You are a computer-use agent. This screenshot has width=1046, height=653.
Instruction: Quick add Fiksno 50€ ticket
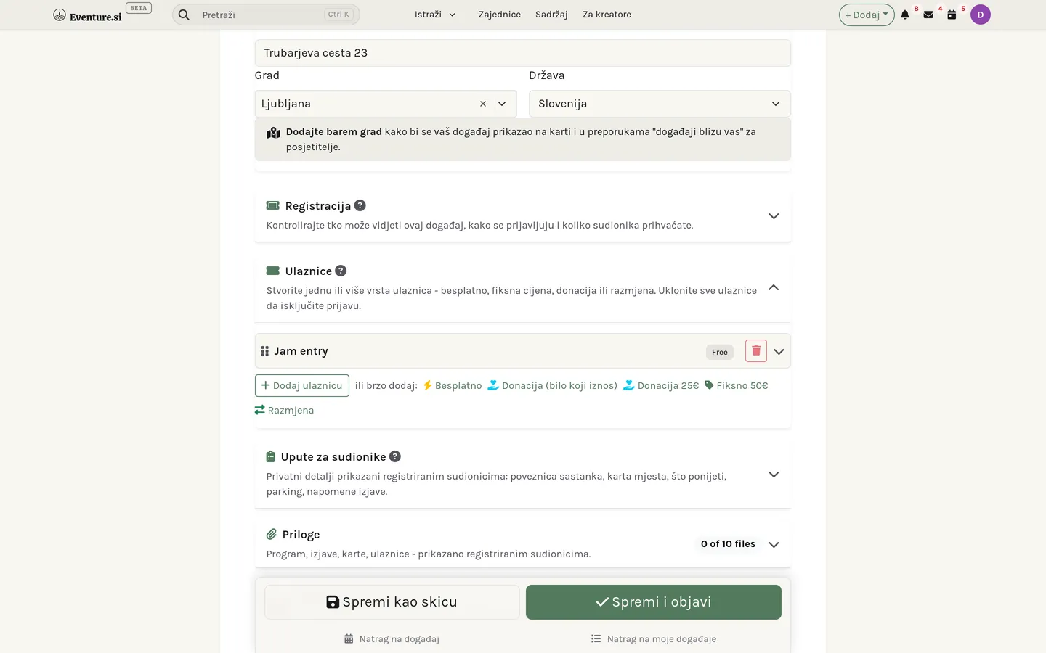736,385
